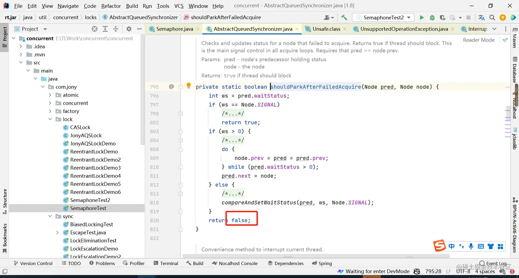Click the Expand All icon in Project panel
Image resolution: width=519 pixels, height=278 pixels.
pos(105,29)
